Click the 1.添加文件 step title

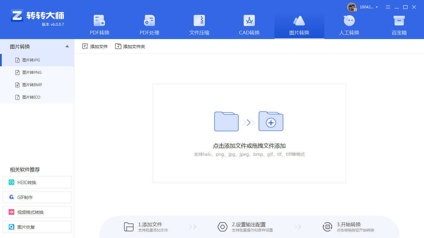[x=150, y=224]
